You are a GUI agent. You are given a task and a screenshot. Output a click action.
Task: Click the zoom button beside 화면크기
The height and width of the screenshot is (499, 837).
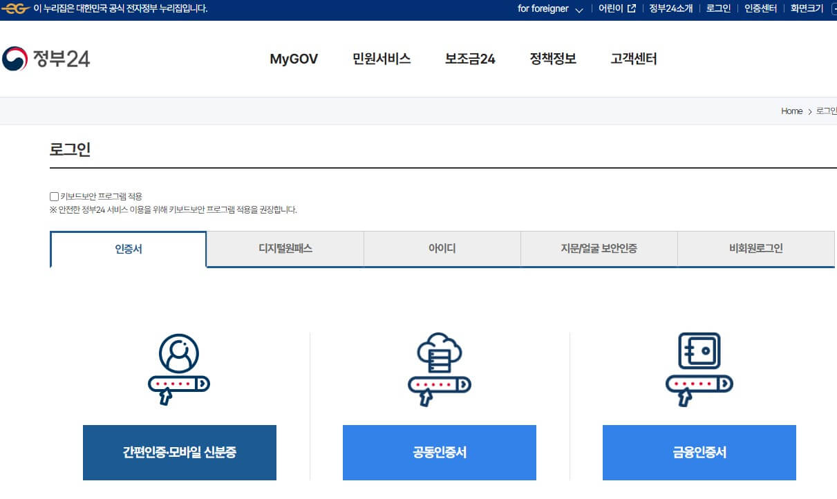coord(833,8)
